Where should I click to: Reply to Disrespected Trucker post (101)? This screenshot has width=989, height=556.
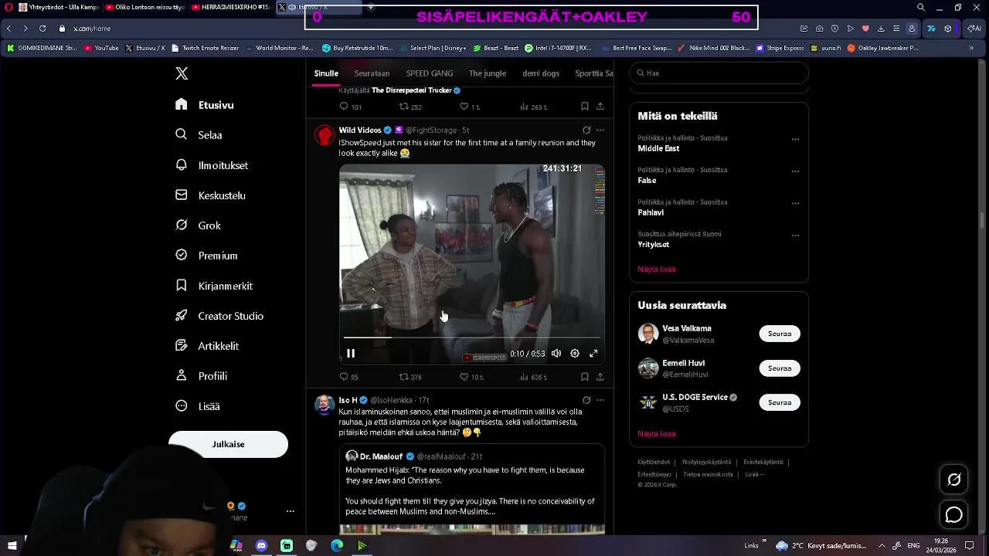tap(351, 107)
